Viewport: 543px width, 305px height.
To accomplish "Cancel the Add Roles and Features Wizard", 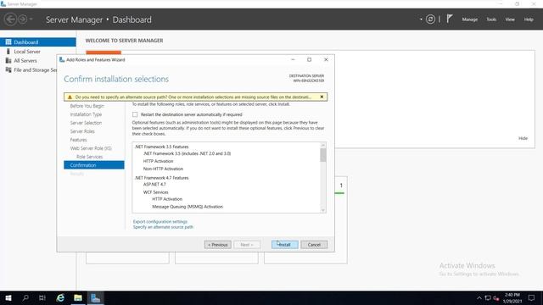I will pos(314,245).
